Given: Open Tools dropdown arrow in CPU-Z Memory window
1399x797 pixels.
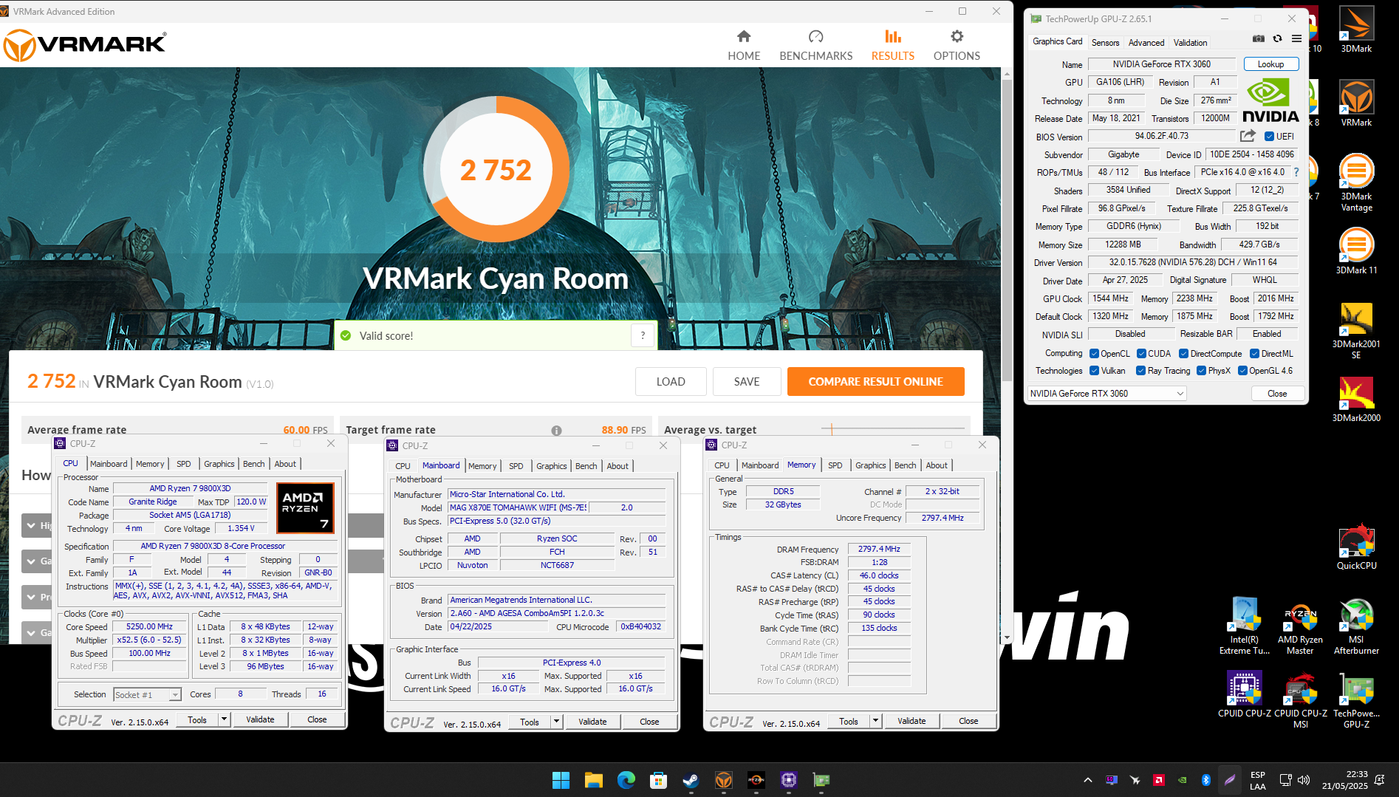Looking at the screenshot, I should [x=875, y=721].
